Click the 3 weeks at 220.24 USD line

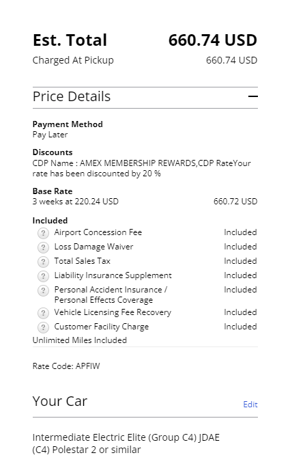point(75,202)
